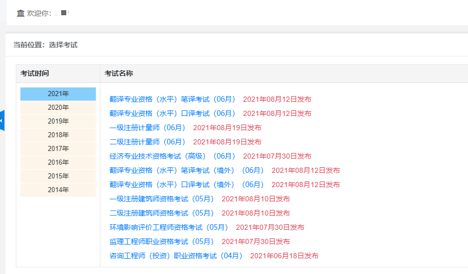
Task: Switch to the 2019年 exam list
Action: (58, 121)
